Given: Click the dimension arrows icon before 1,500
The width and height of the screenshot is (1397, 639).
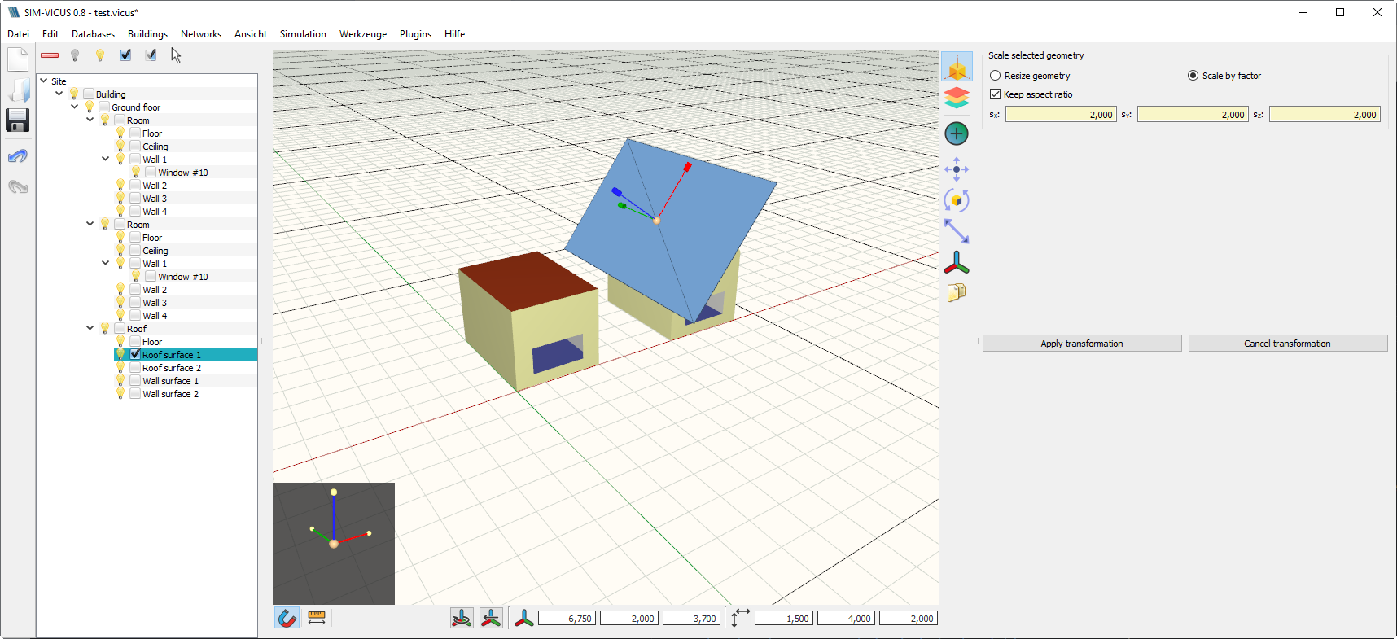Looking at the screenshot, I should [739, 618].
